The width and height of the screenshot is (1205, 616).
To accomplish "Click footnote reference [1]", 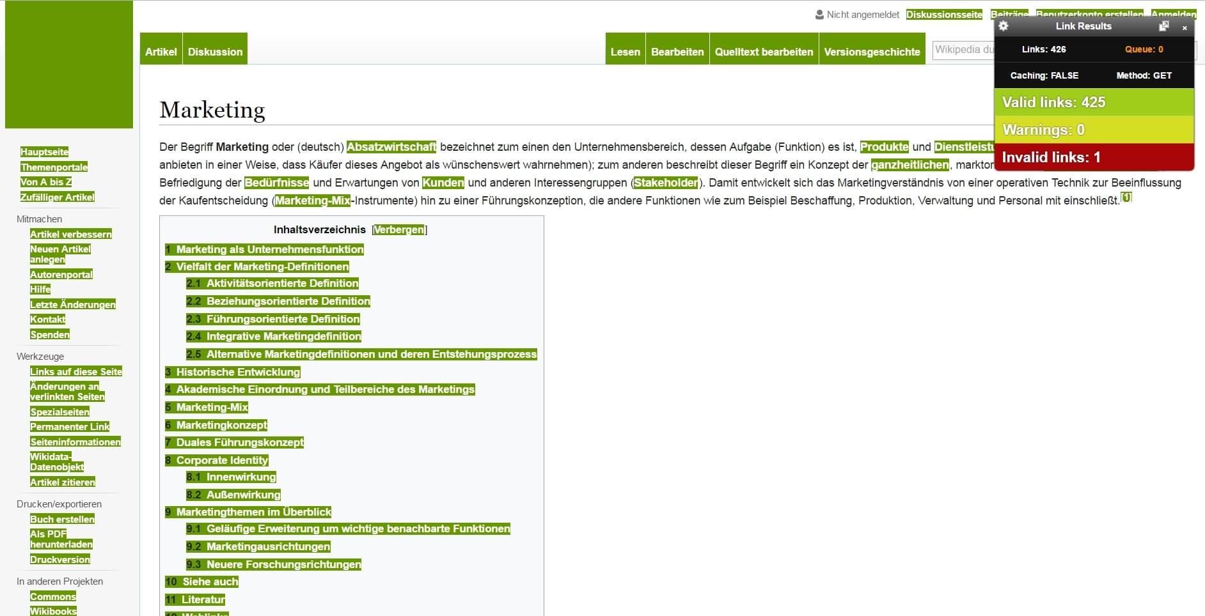I will pos(1126,197).
